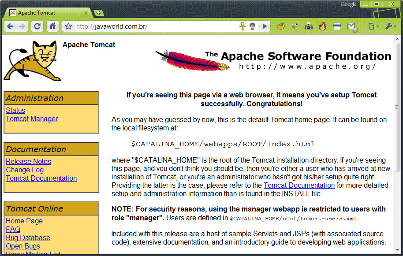Click the Documentation panel heading

tap(52, 149)
